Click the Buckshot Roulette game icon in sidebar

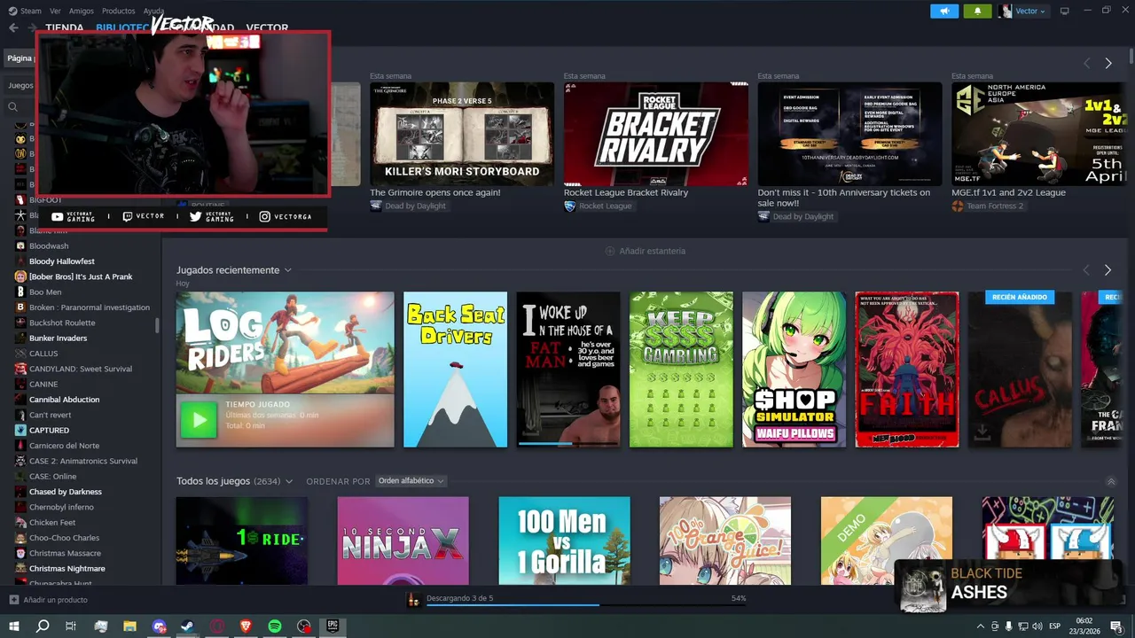[20, 323]
